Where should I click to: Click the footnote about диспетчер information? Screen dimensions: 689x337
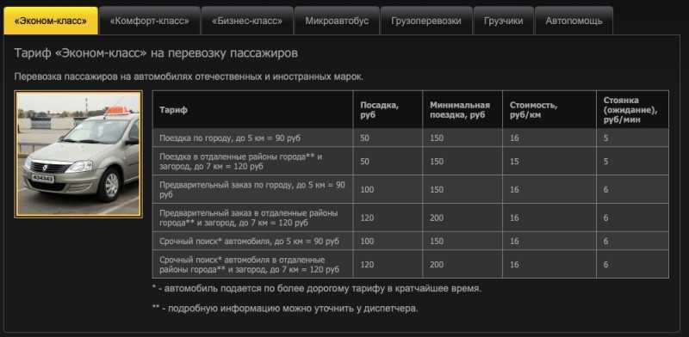(x=285, y=309)
